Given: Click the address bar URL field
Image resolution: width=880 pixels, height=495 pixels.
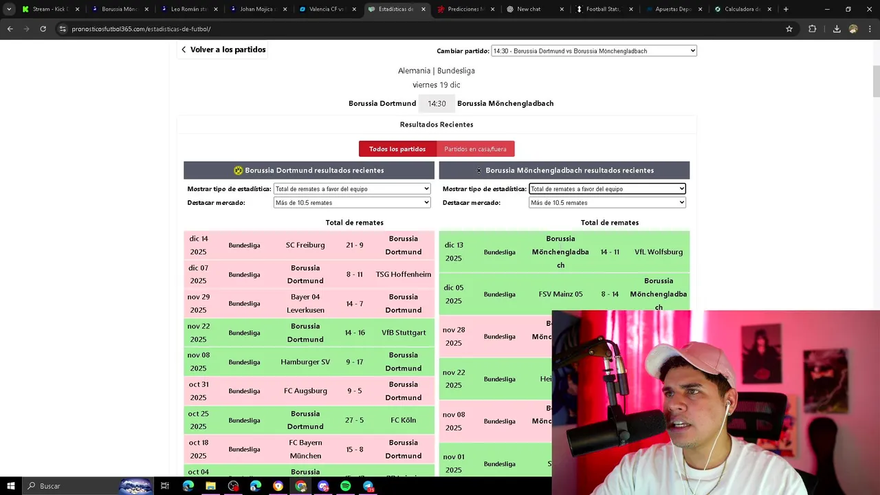Looking at the screenshot, I should pyautogui.click(x=412, y=29).
